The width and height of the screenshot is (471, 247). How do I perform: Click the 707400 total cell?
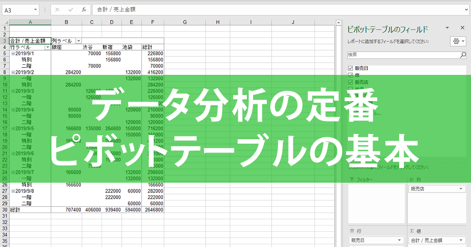click(66, 210)
